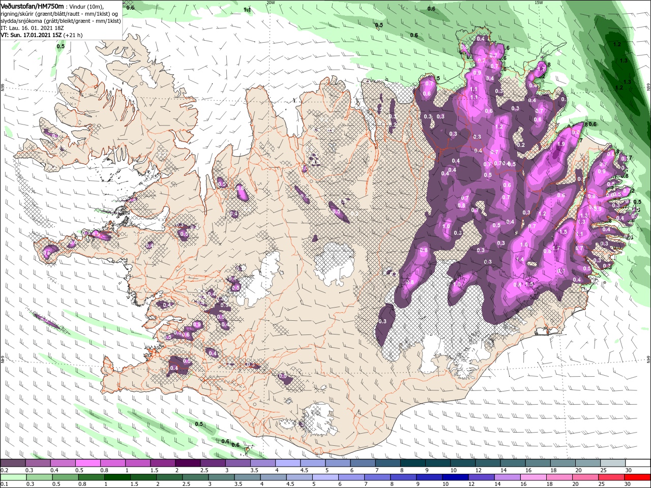Image resolution: width=651 pixels, height=488 pixels.
Task: Click the 0.1 number under the lower legend
Action: [4, 484]
